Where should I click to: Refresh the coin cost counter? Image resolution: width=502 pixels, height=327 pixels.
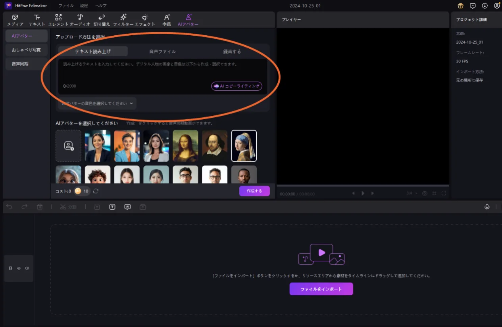point(96,191)
